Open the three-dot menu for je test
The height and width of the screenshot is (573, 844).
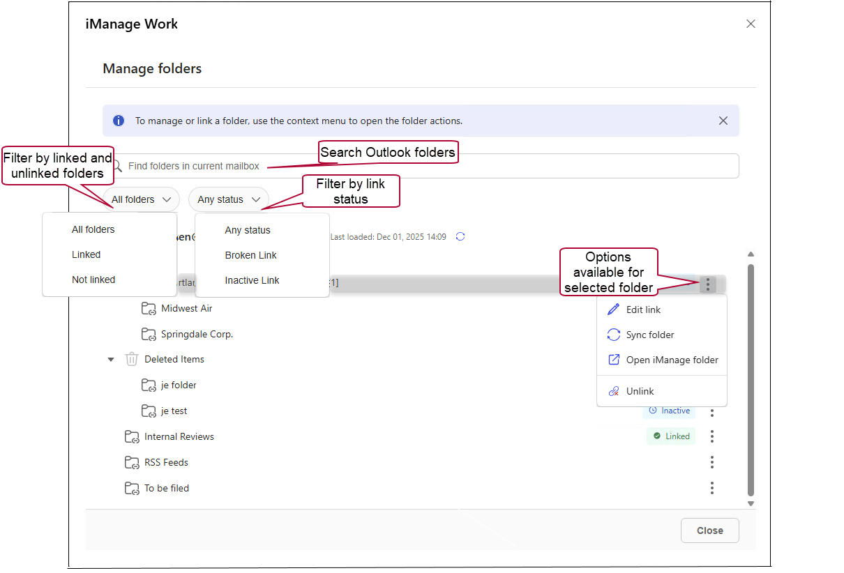tap(712, 412)
